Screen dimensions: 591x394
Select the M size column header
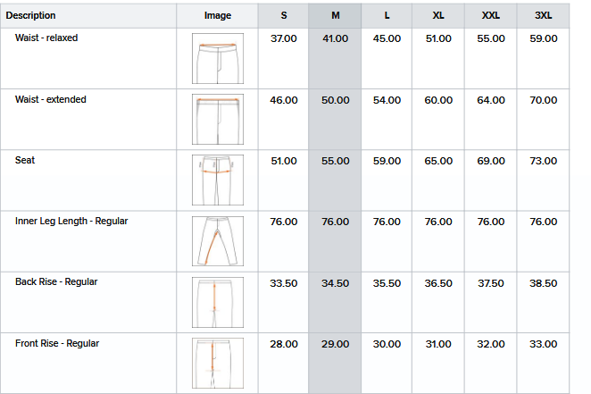tap(336, 15)
